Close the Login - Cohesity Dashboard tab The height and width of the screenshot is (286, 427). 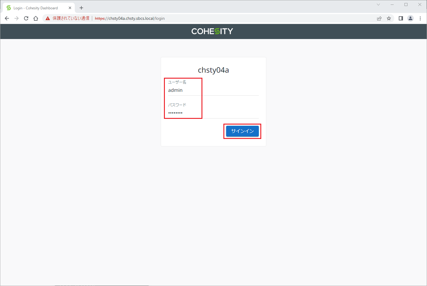click(x=70, y=8)
